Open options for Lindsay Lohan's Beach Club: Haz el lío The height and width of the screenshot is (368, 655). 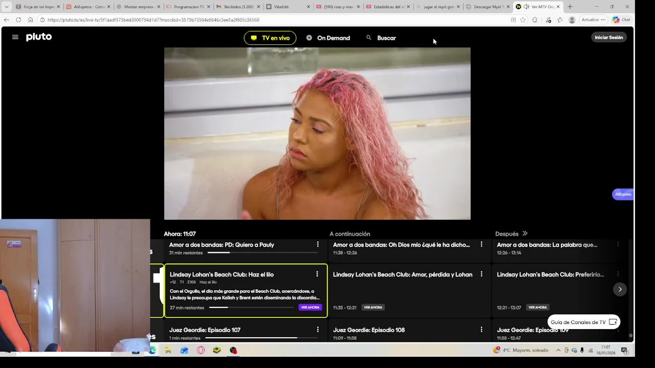(x=317, y=274)
